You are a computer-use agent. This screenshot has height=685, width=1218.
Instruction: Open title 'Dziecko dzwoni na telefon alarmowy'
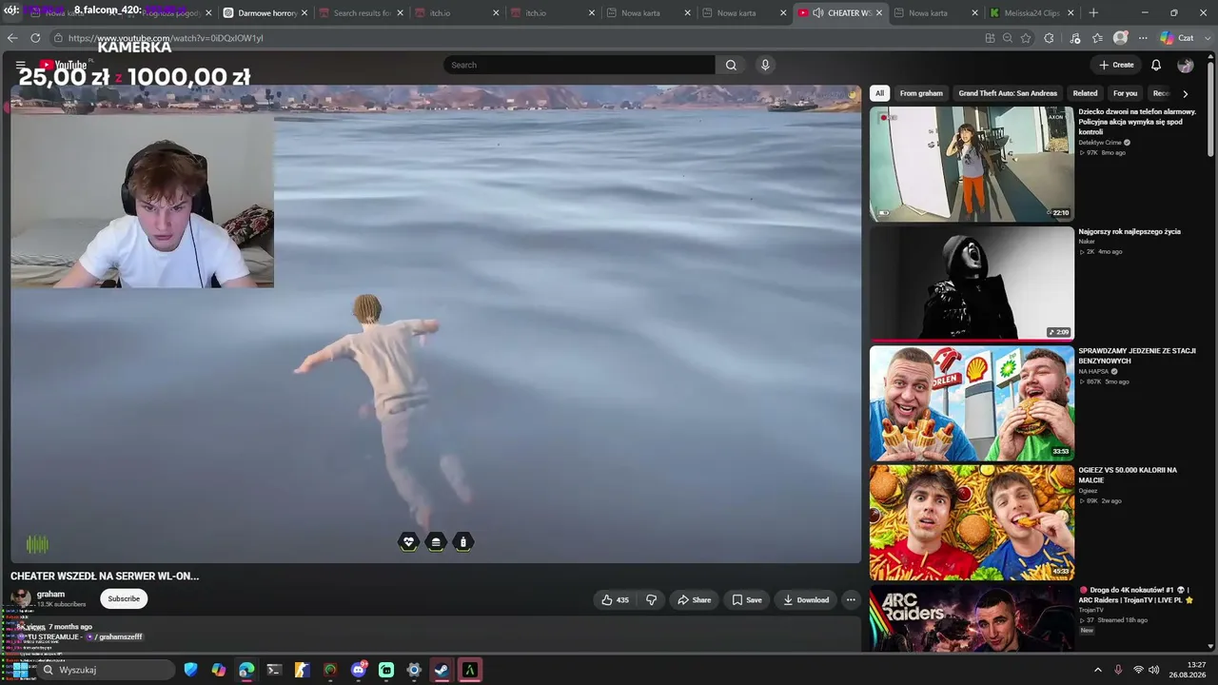click(x=1137, y=122)
